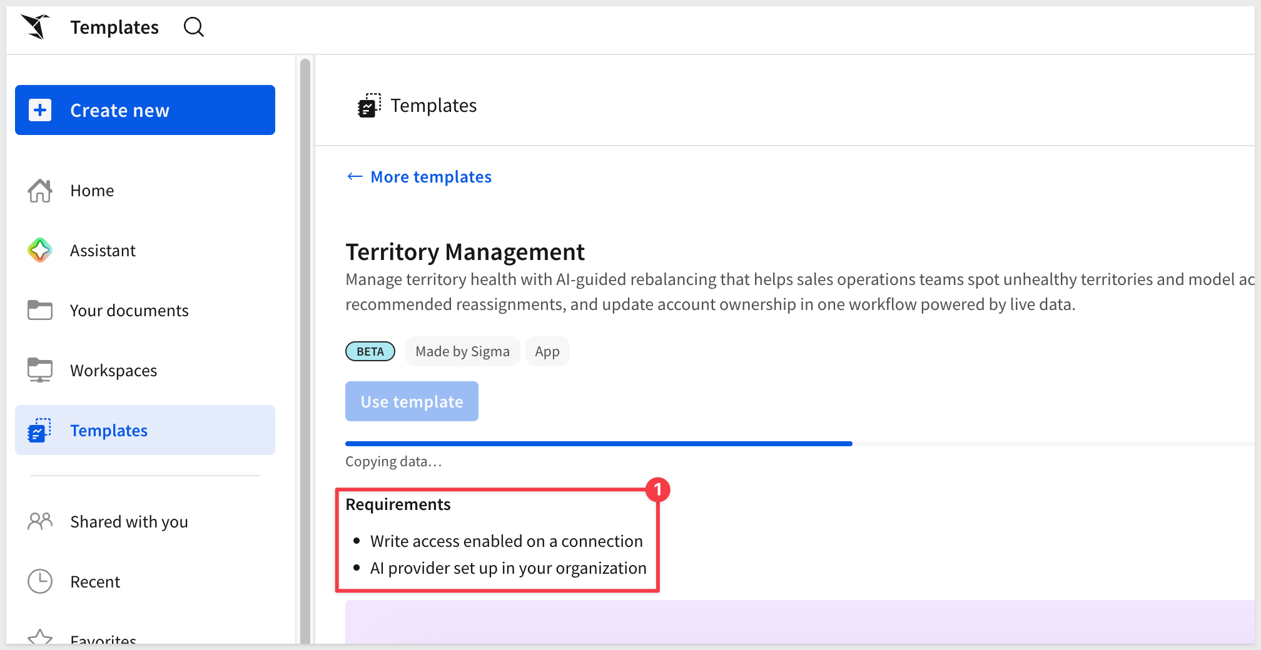This screenshot has width=1261, height=650.
Task: Click the plus icon in Create new
Action: point(40,110)
